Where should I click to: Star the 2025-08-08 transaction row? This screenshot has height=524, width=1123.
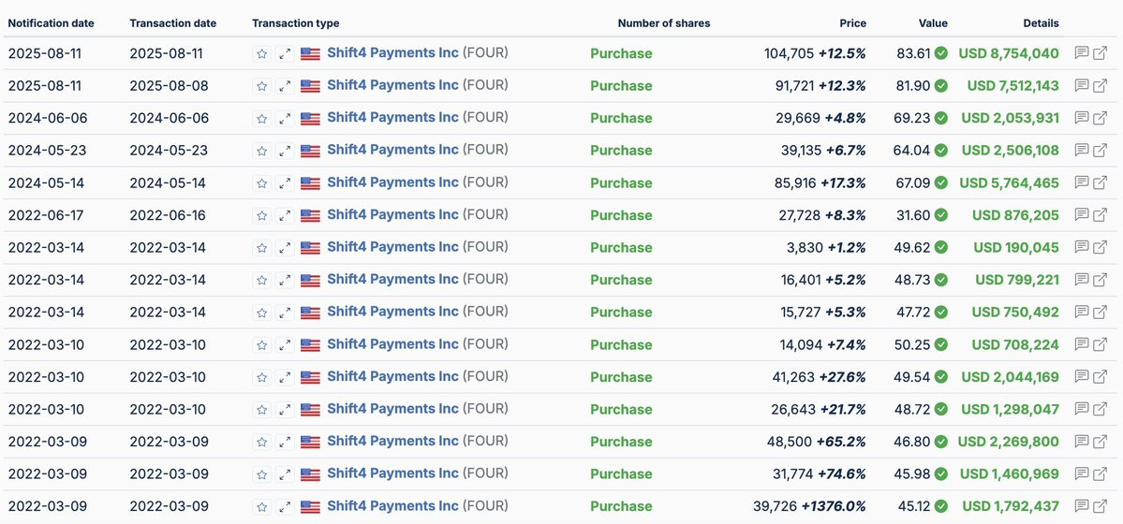[262, 86]
